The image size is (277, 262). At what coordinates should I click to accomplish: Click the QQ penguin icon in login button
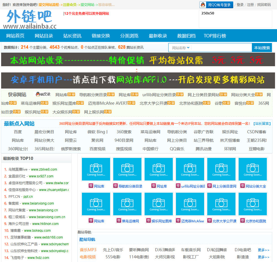[203, 5]
